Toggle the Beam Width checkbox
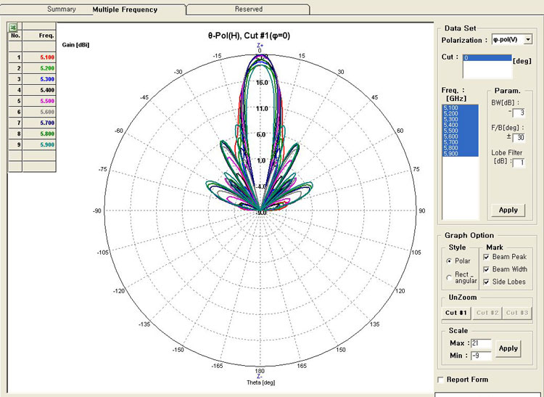This screenshot has width=544, height=397. coord(487,269)
